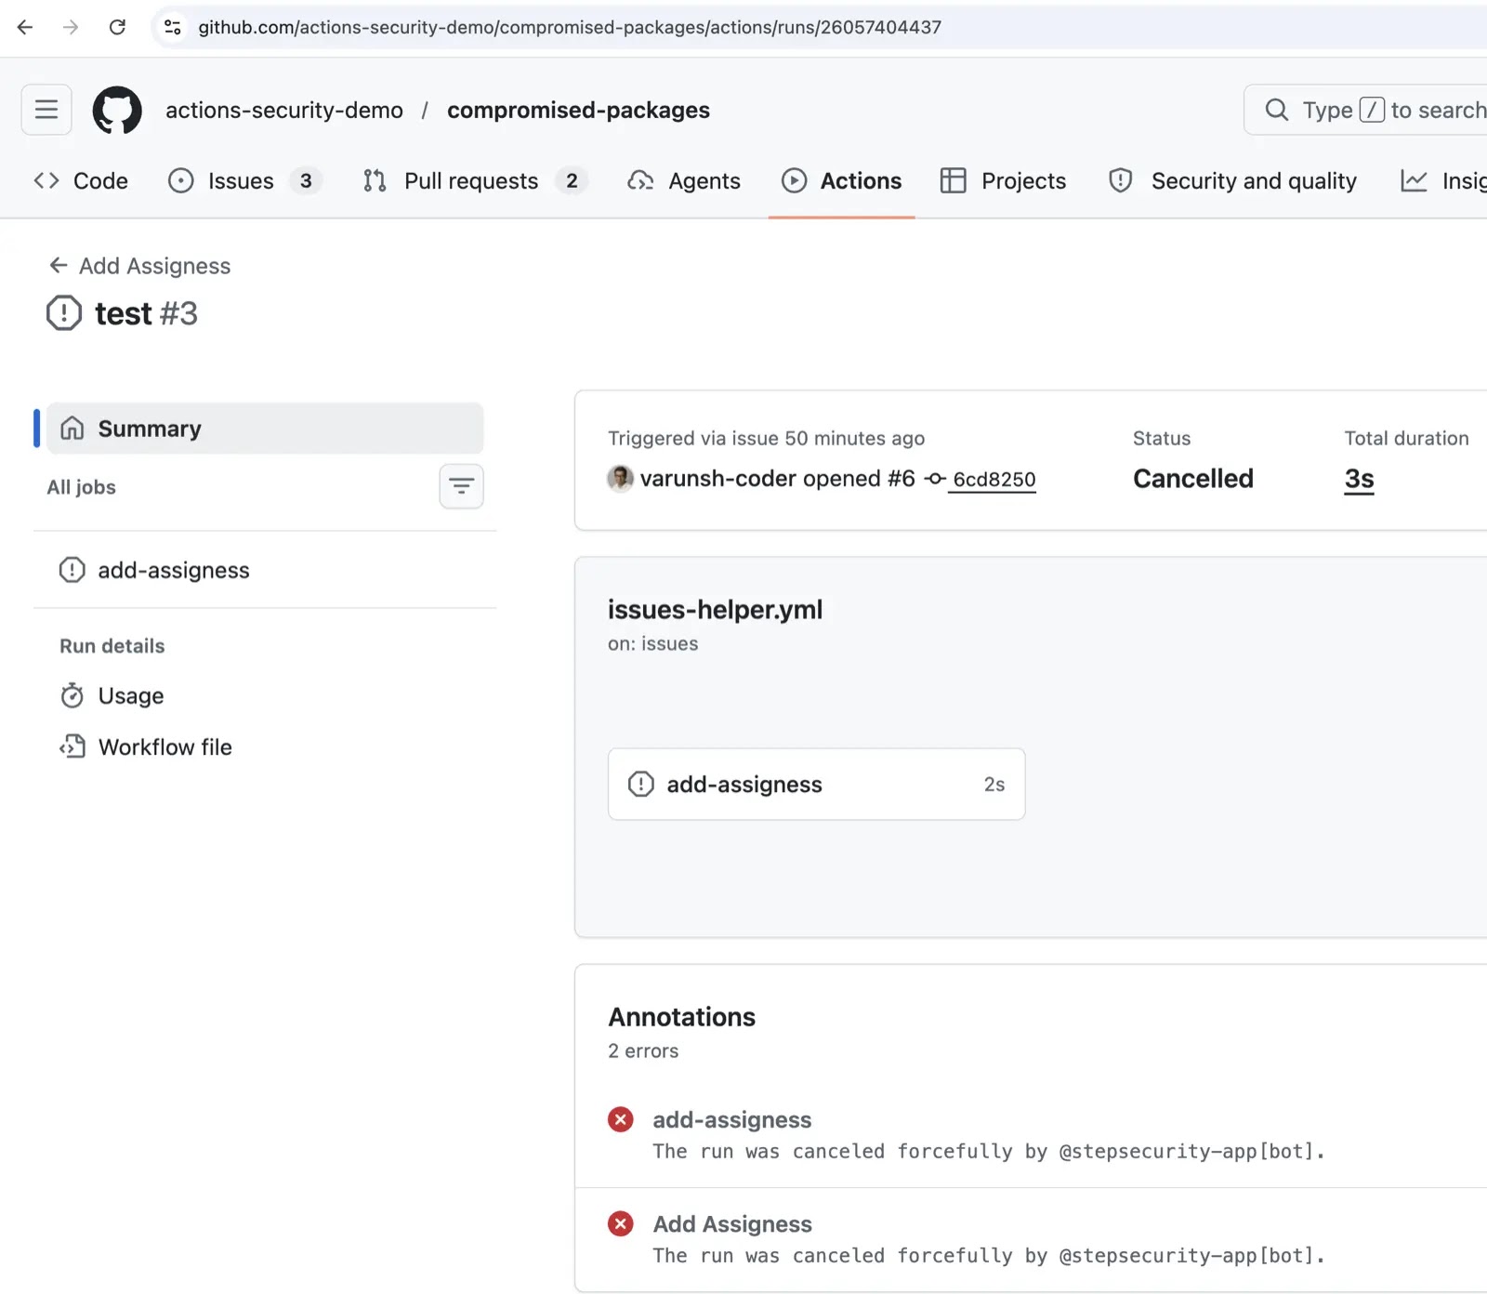The height and width of the screenshot is (1294, 1487).
Task: Open the Issues tab
Action: [244, 180]
